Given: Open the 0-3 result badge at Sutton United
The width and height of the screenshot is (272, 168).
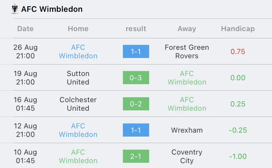Looking at the screenshot, I should [136, 78].
